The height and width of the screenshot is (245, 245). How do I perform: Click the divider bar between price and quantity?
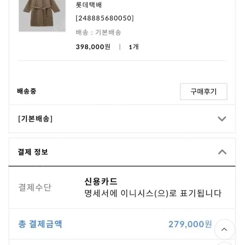point(120,47)
